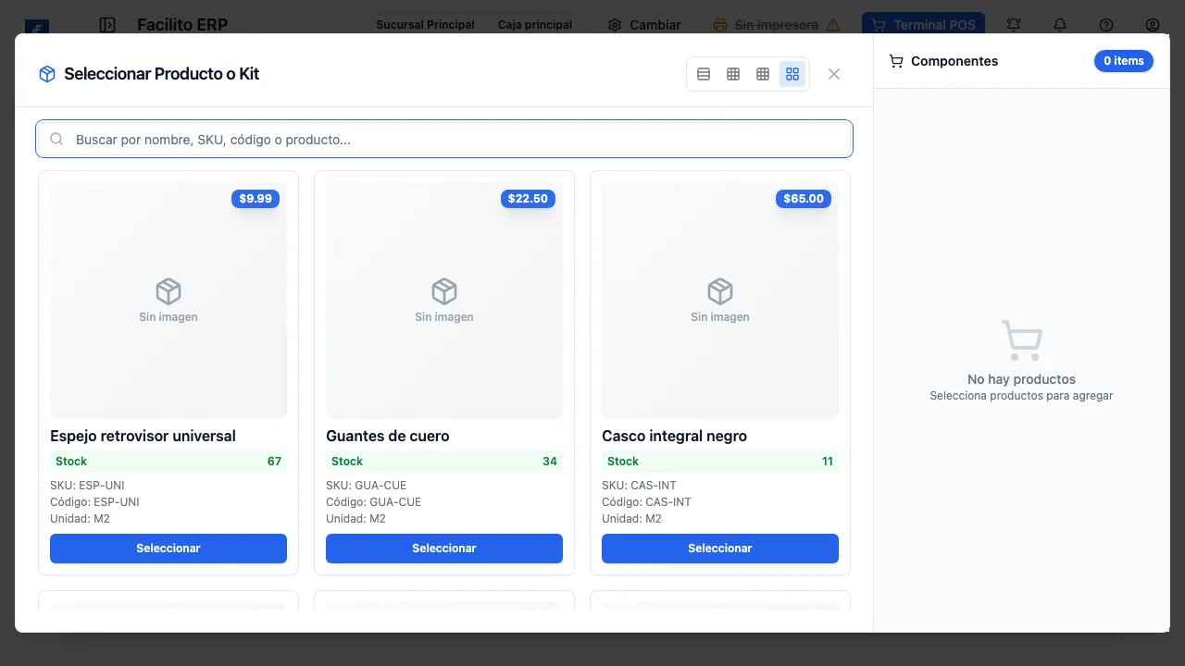
Task: Click the Casco integral negro title
Action: tap(674, 436)
